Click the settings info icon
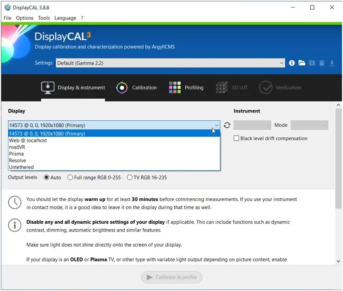This screenshot has width=343, height=291. [x=291, y=63]
